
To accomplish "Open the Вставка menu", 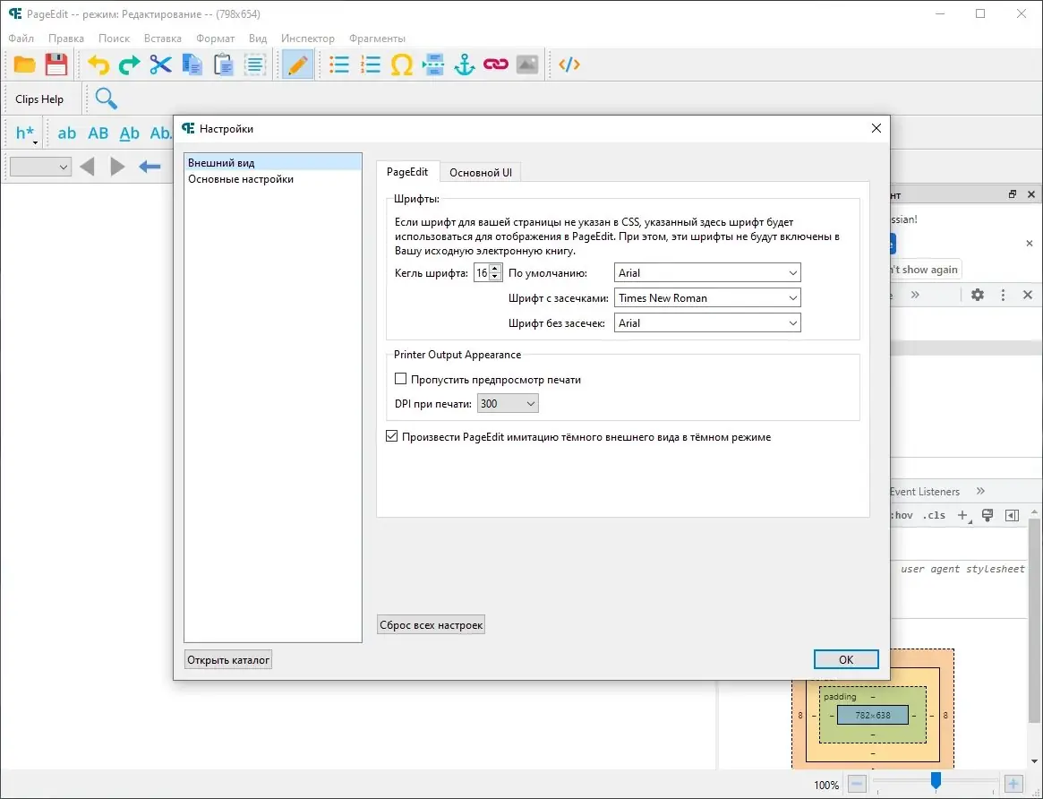I will pos(162,39).
